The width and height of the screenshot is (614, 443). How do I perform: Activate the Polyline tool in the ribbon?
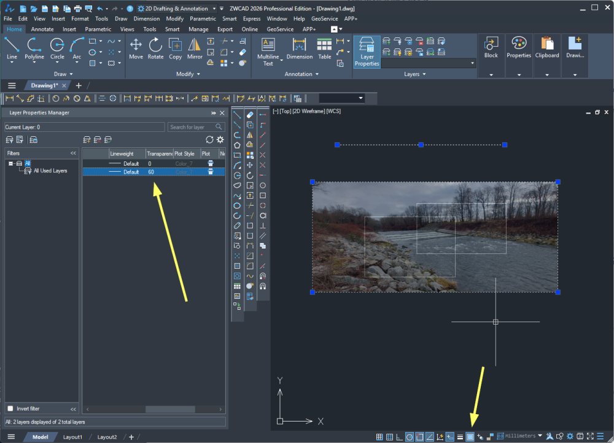(34, 49)
